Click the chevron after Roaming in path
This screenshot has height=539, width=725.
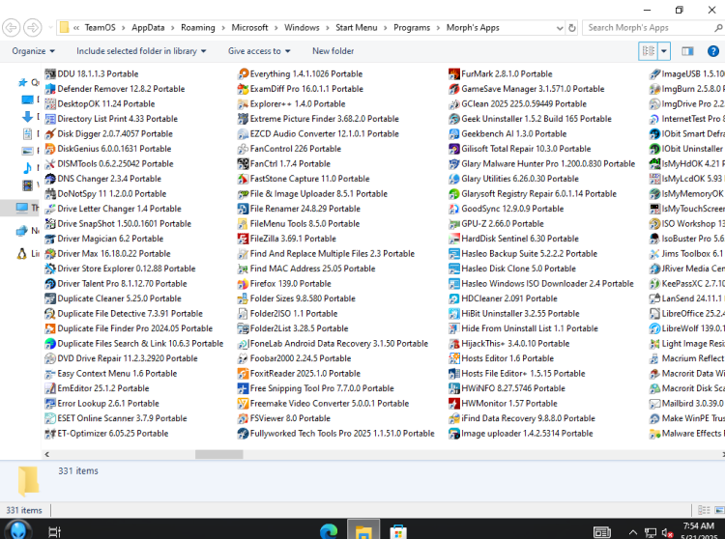[x=223, y=28]
